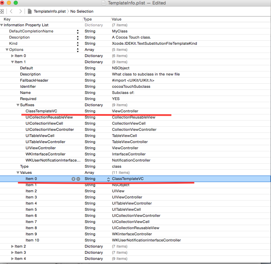The height and width of the screenshot is (264, 271).
Task: Select the UICollectionReusableView value in Item 8
Action: click(x=136, y=228)
